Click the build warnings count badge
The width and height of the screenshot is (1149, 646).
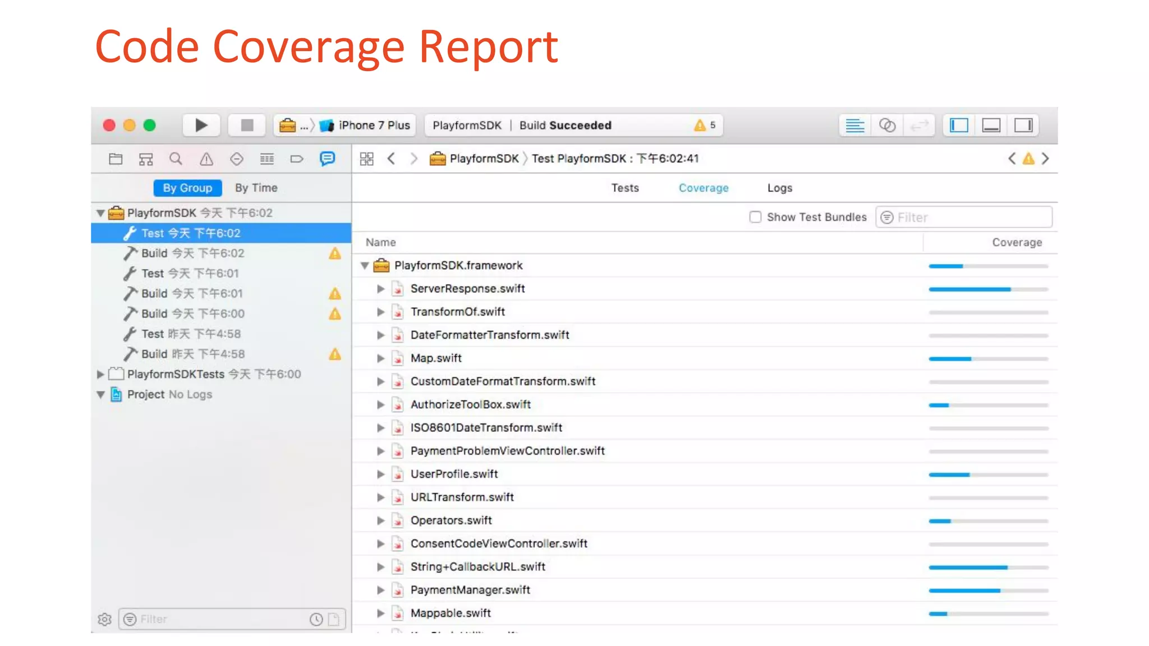click(x=705, y=125)
